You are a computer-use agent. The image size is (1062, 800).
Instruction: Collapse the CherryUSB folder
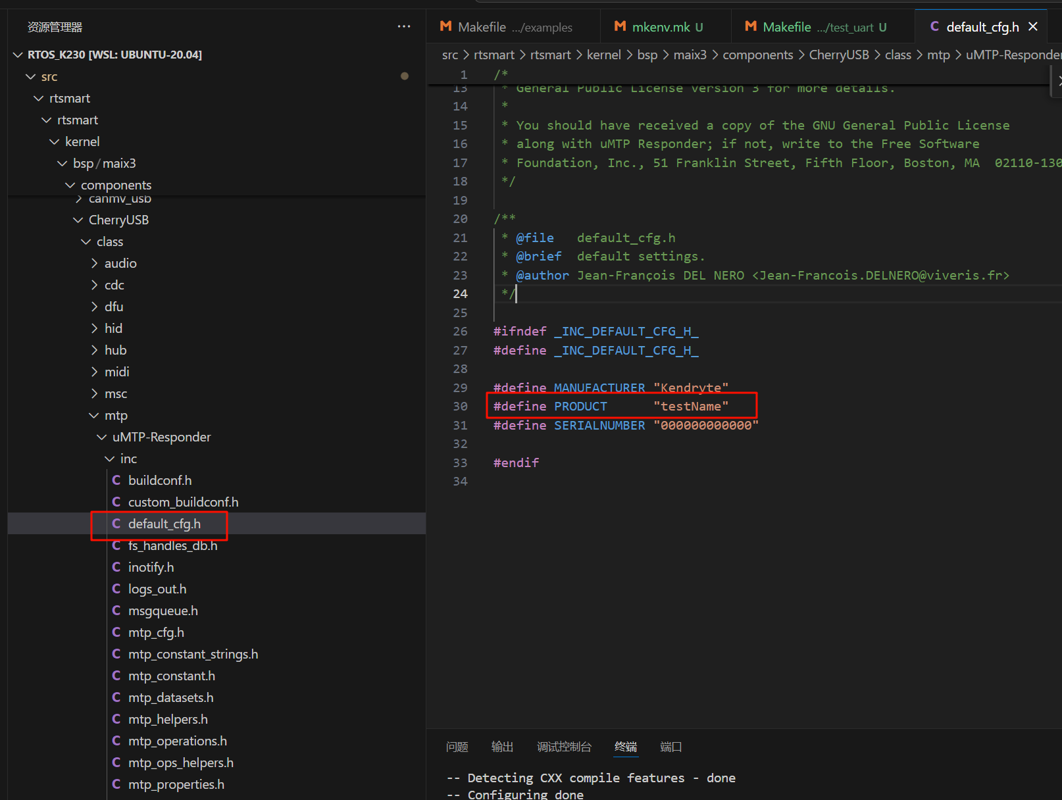tap(78, 220)
